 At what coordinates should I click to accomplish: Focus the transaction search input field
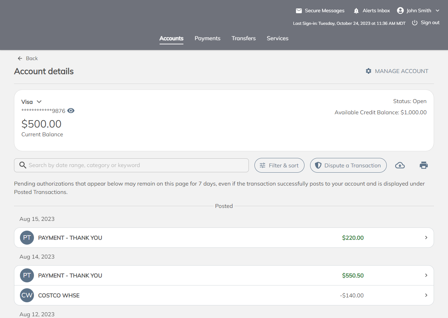[136, 165]
